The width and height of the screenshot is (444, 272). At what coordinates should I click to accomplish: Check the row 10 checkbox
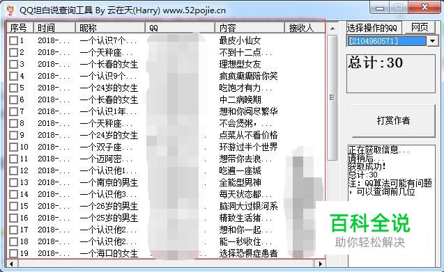pyautogui.click(x=13, y=147)
